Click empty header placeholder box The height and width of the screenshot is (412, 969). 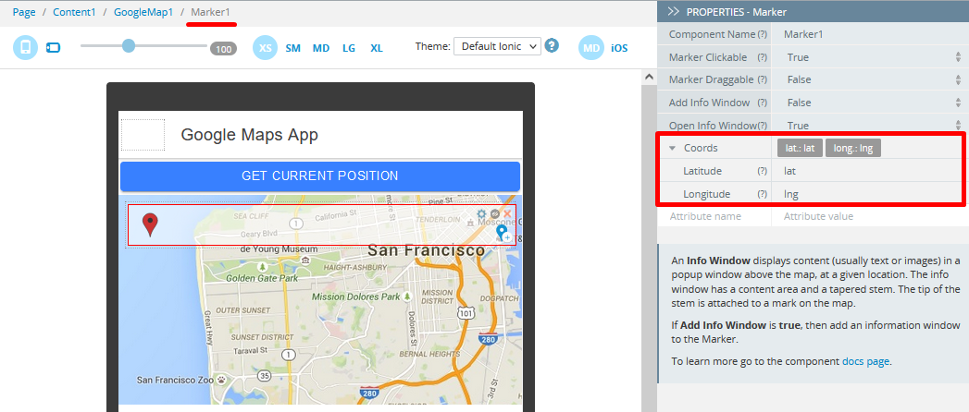143,135
